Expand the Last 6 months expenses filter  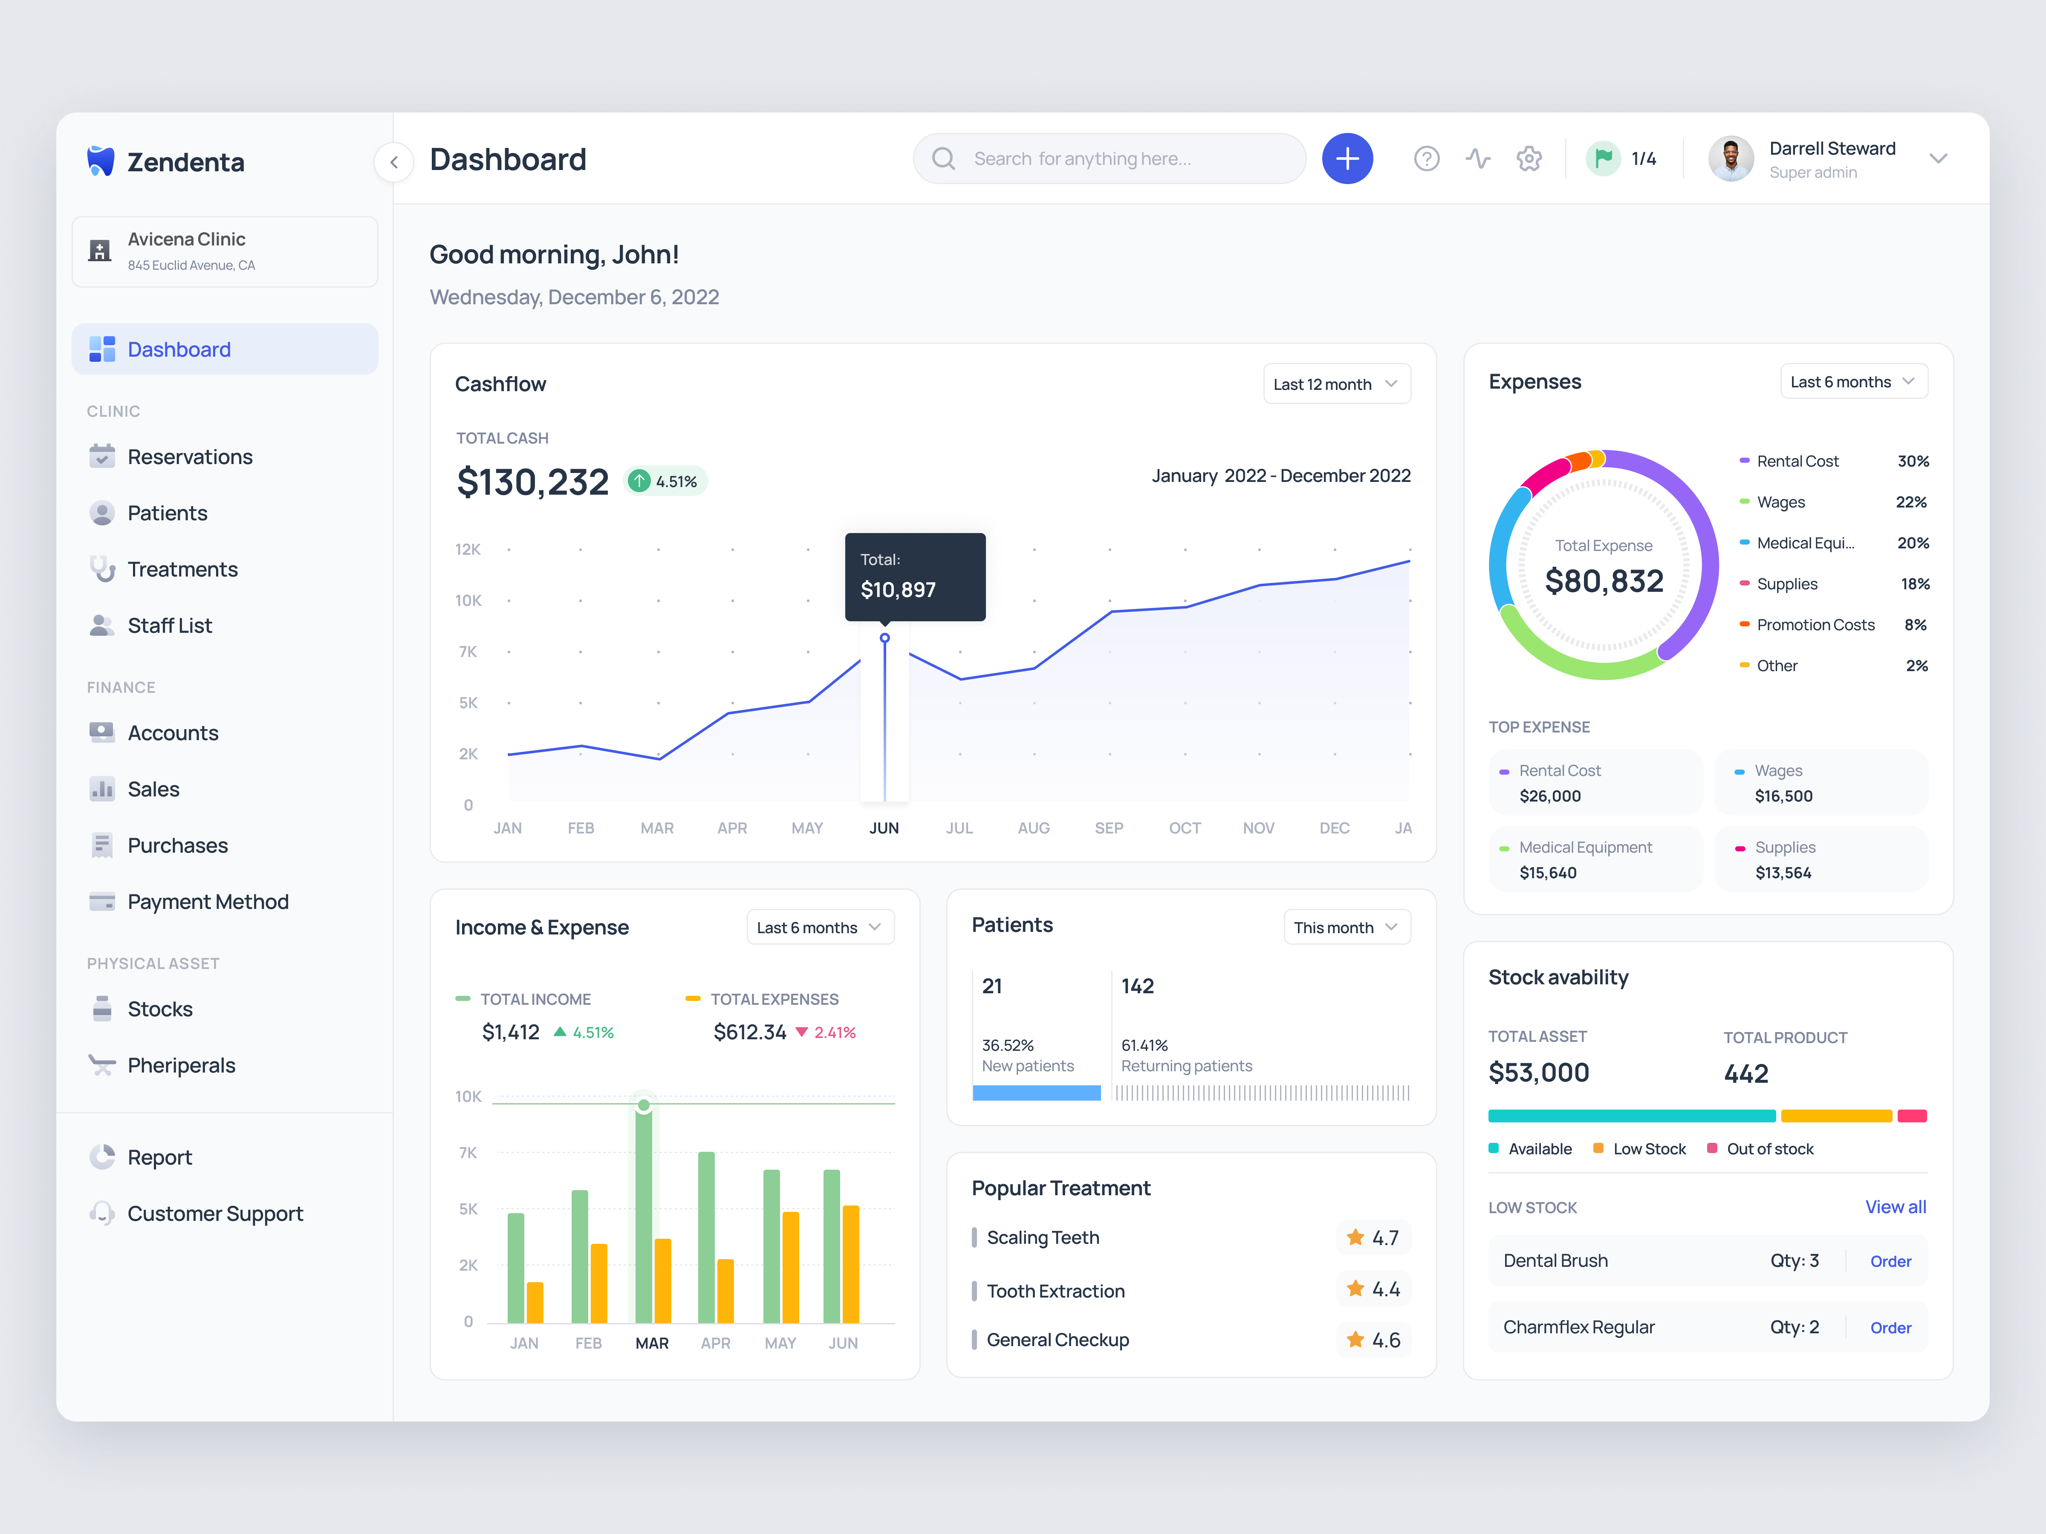[1852, 380]
